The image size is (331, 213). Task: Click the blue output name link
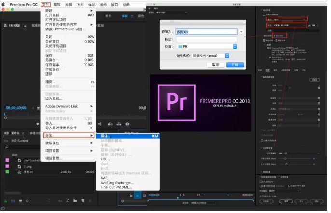[x=279, y=36]
